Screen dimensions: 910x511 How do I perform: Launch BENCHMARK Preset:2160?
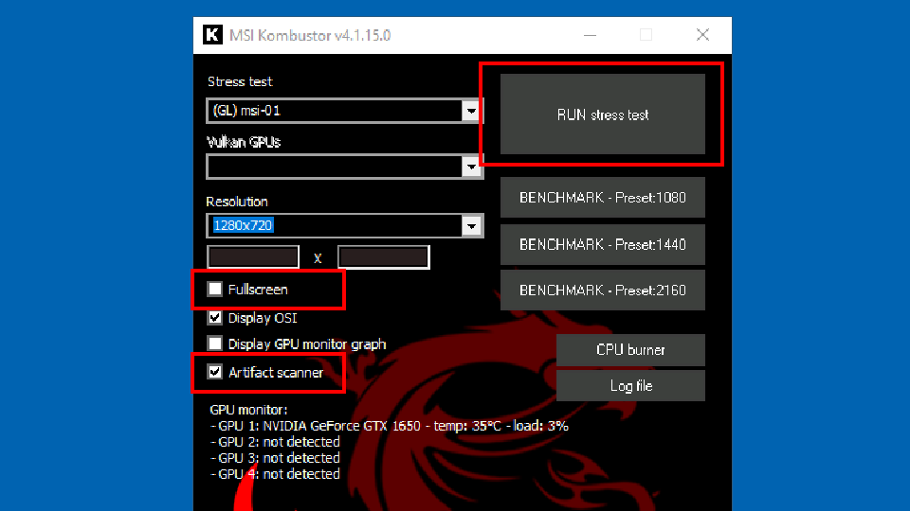603,291
